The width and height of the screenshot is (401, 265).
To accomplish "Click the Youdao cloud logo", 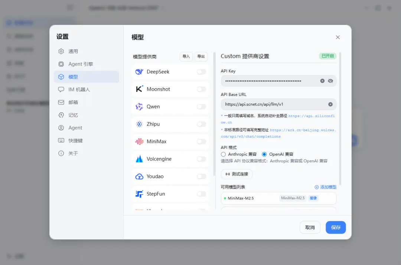I will click(139, 176).
